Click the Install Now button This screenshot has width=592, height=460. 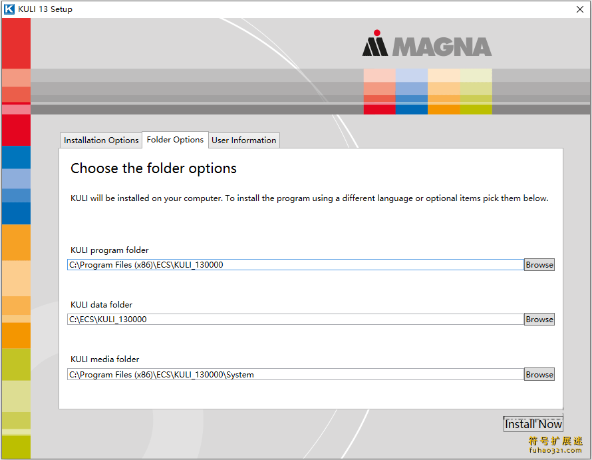pyautogui.click(x=533, y=424)
